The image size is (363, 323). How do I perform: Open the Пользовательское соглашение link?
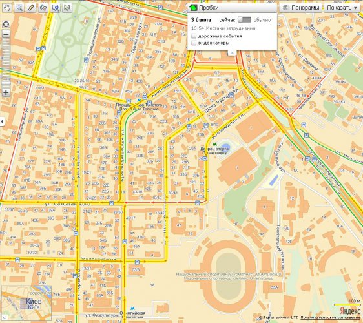(x=329, y=317)
